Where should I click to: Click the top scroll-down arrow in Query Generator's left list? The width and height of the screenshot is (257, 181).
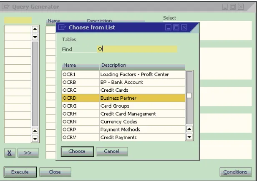pos(35,37)
